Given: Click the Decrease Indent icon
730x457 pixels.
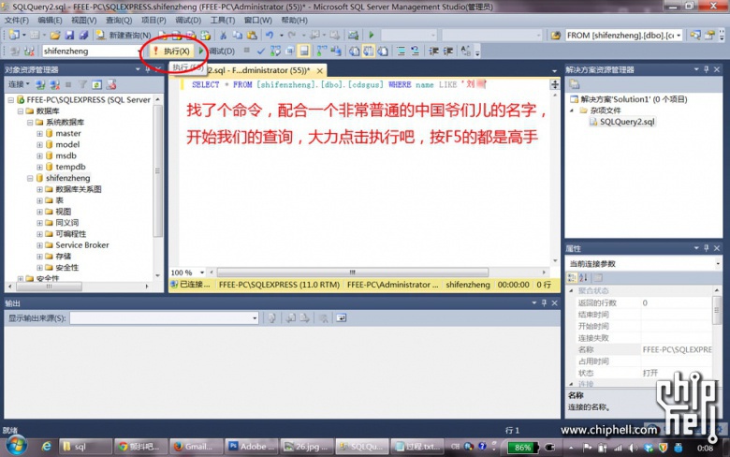Looking at the screenshot, I should click(433, 51).
